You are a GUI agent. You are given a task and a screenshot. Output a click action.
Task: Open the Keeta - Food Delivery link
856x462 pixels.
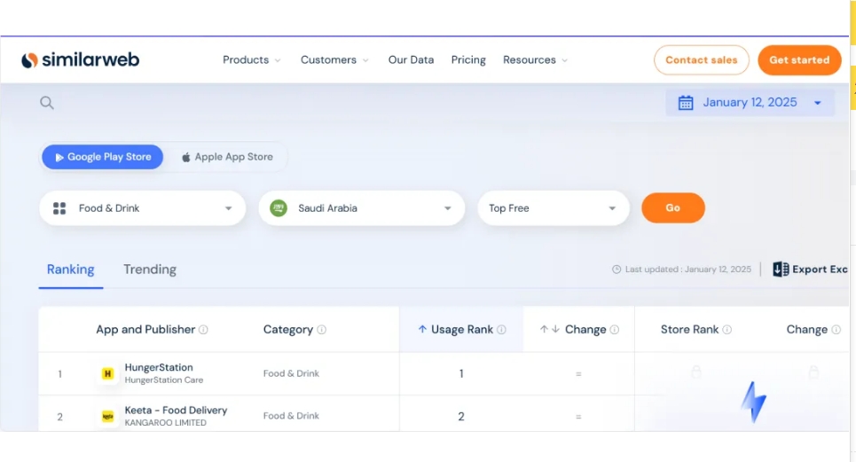176,411
